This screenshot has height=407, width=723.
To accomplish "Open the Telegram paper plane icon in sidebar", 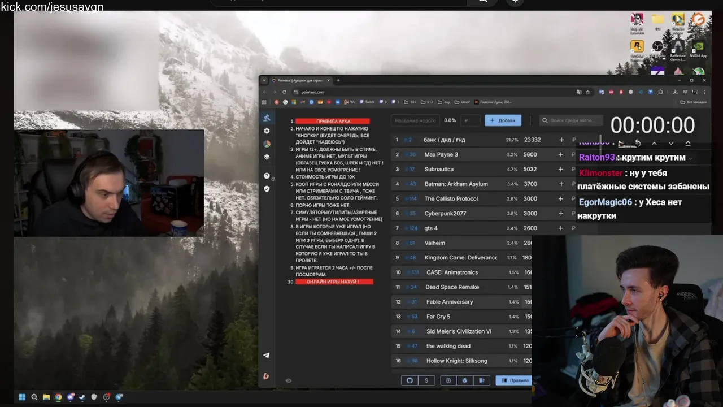I will (x=266, y=355).
